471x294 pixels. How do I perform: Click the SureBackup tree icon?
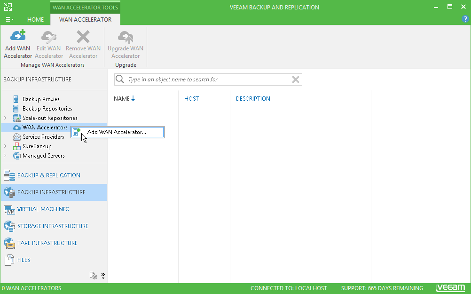pyautogui.click(x=17, y=146)
